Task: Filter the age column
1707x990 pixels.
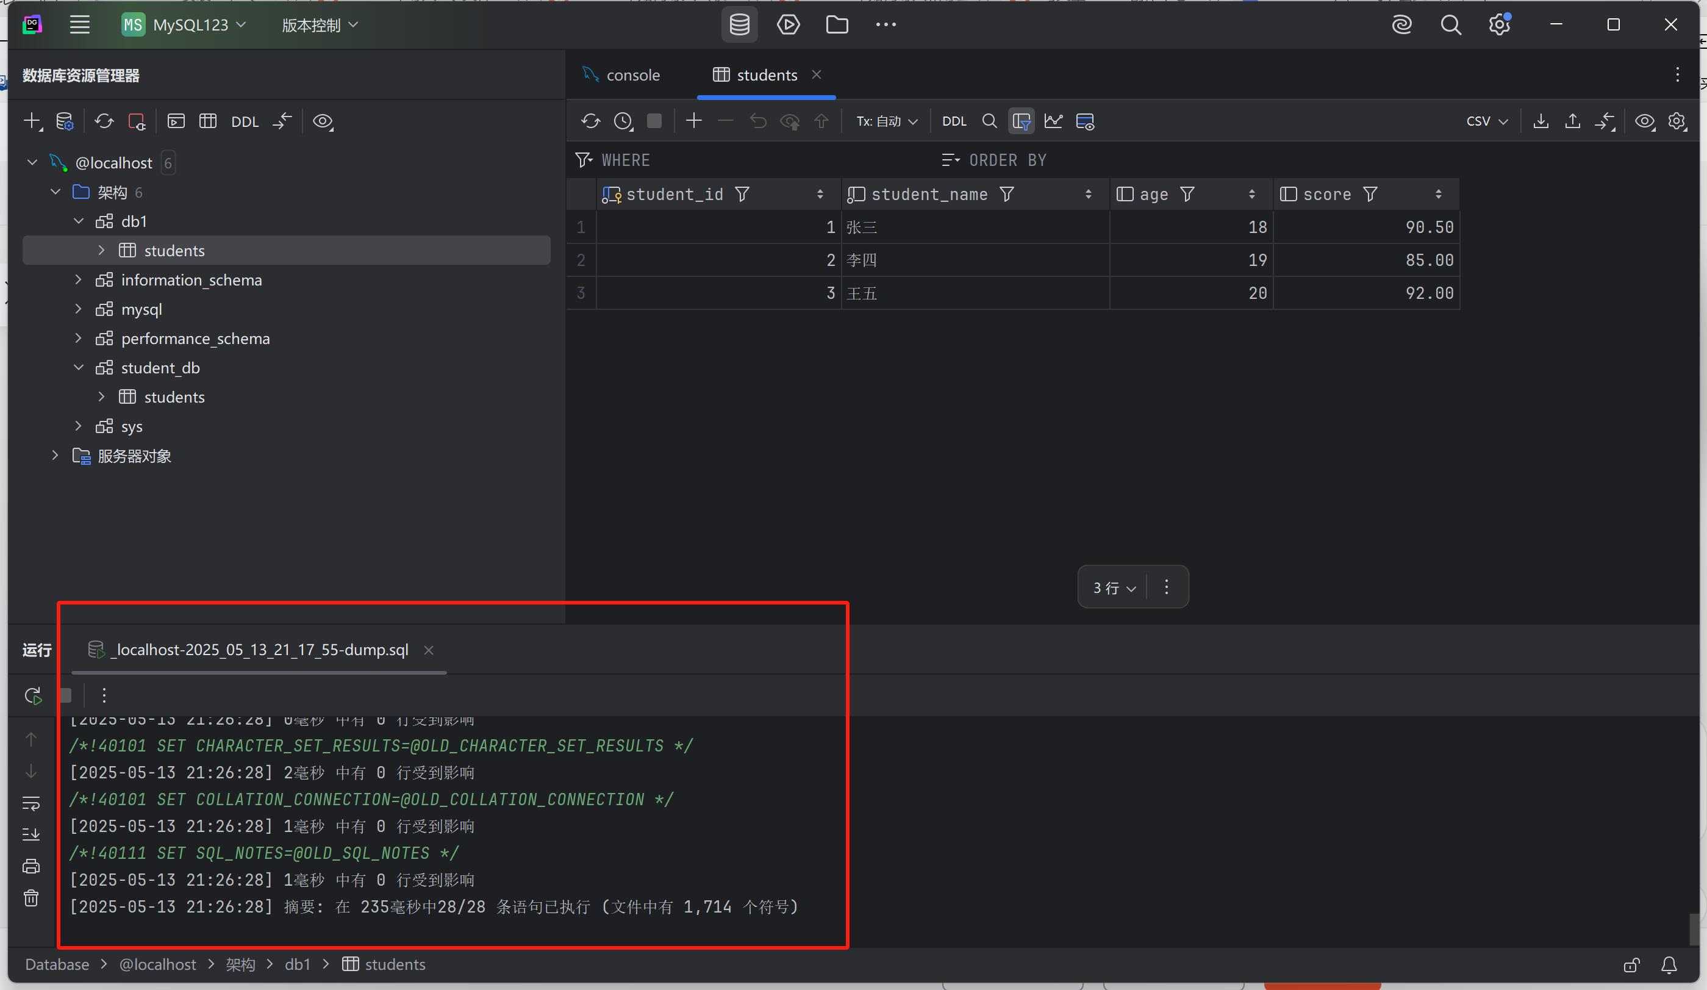Action: click(1187, 195)
